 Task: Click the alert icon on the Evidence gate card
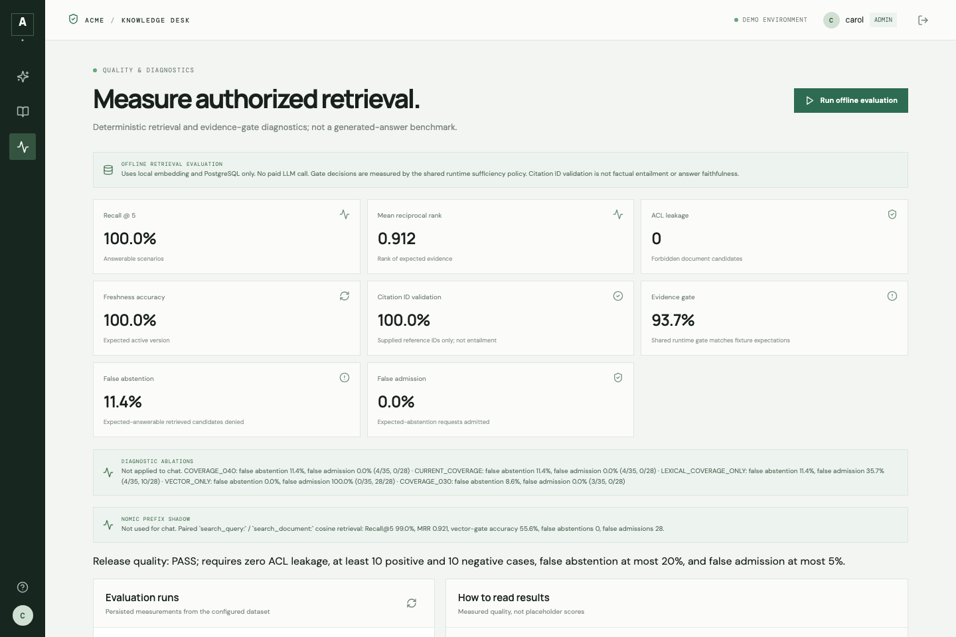coord(892,296)
